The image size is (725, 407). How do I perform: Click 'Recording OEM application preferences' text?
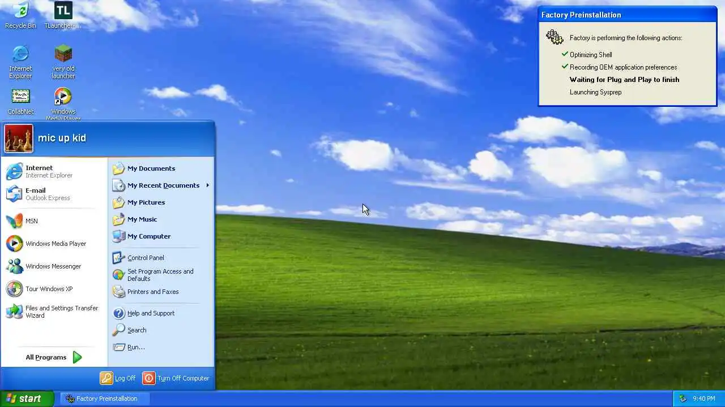click(x=623, y=67)
